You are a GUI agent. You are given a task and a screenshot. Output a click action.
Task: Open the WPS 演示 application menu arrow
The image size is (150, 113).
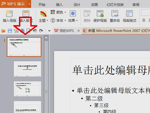[x=29, y=4]
